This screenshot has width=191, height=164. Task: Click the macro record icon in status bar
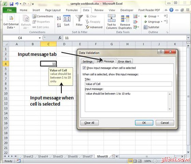(x=19, y=161)
